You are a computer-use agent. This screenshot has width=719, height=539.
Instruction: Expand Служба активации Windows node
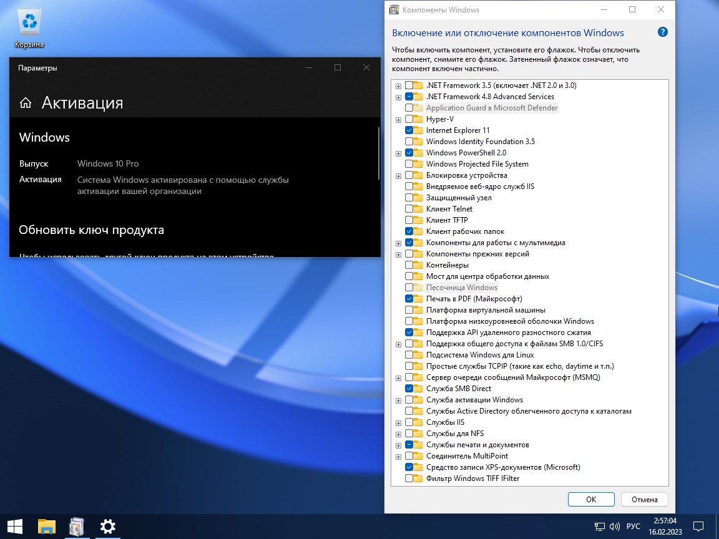[398, 400]
